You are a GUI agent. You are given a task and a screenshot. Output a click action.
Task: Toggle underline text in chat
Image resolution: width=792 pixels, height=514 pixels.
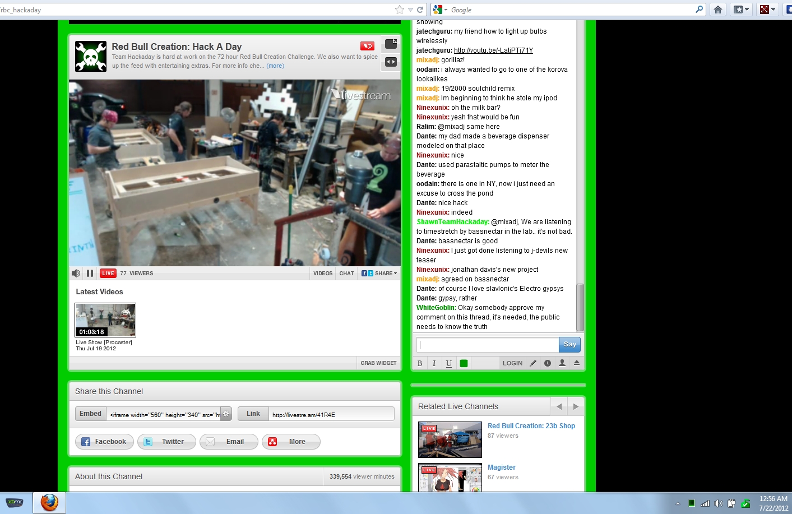[449, 363]
